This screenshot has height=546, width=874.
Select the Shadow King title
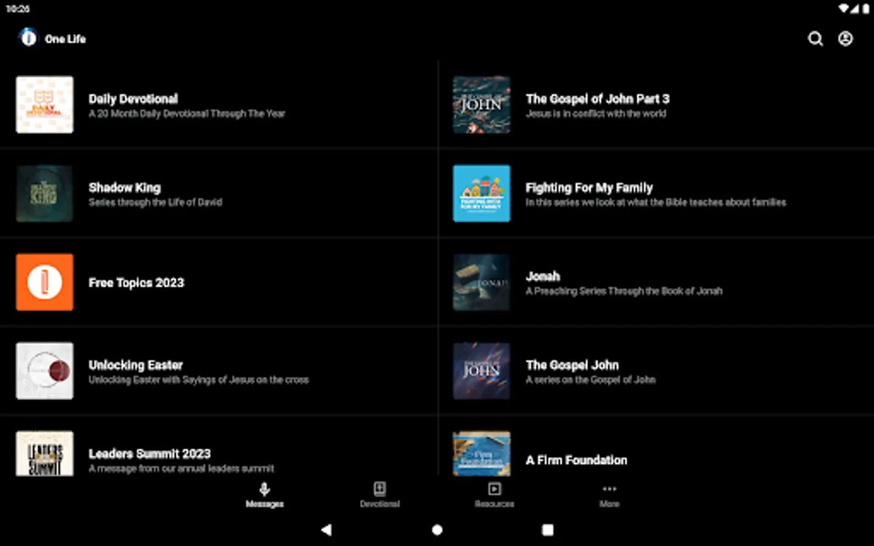(x=125, y=187)
